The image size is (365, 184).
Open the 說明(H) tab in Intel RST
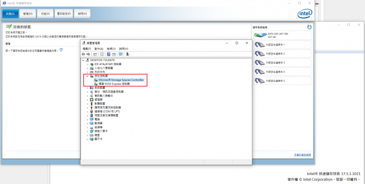[83, 14]
